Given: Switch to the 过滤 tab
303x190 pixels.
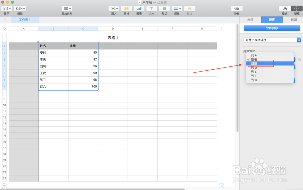Looking at the screenshot, I should pyautogui.click(x=294, y=20).
